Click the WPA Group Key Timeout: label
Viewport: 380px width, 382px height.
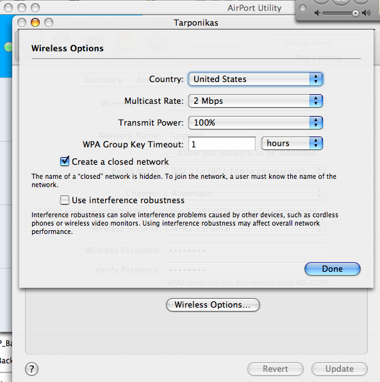(133, 144)
